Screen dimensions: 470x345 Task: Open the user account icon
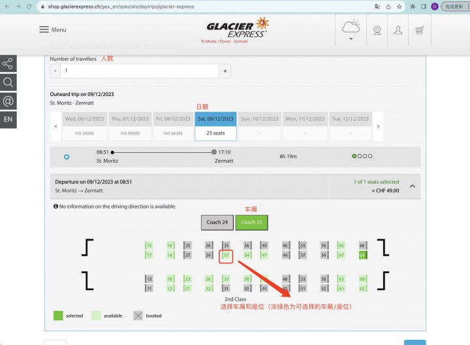pos(398,30)
